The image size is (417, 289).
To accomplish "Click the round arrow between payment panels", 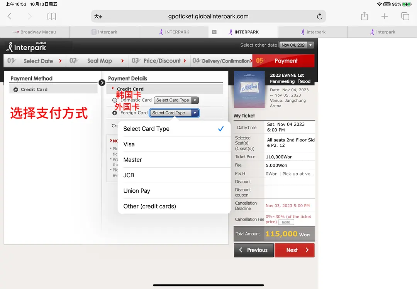I will [102, 83].
